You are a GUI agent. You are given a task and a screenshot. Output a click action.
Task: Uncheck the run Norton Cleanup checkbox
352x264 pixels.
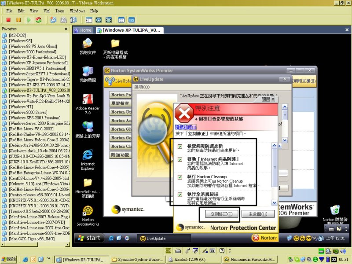(180, 177)
